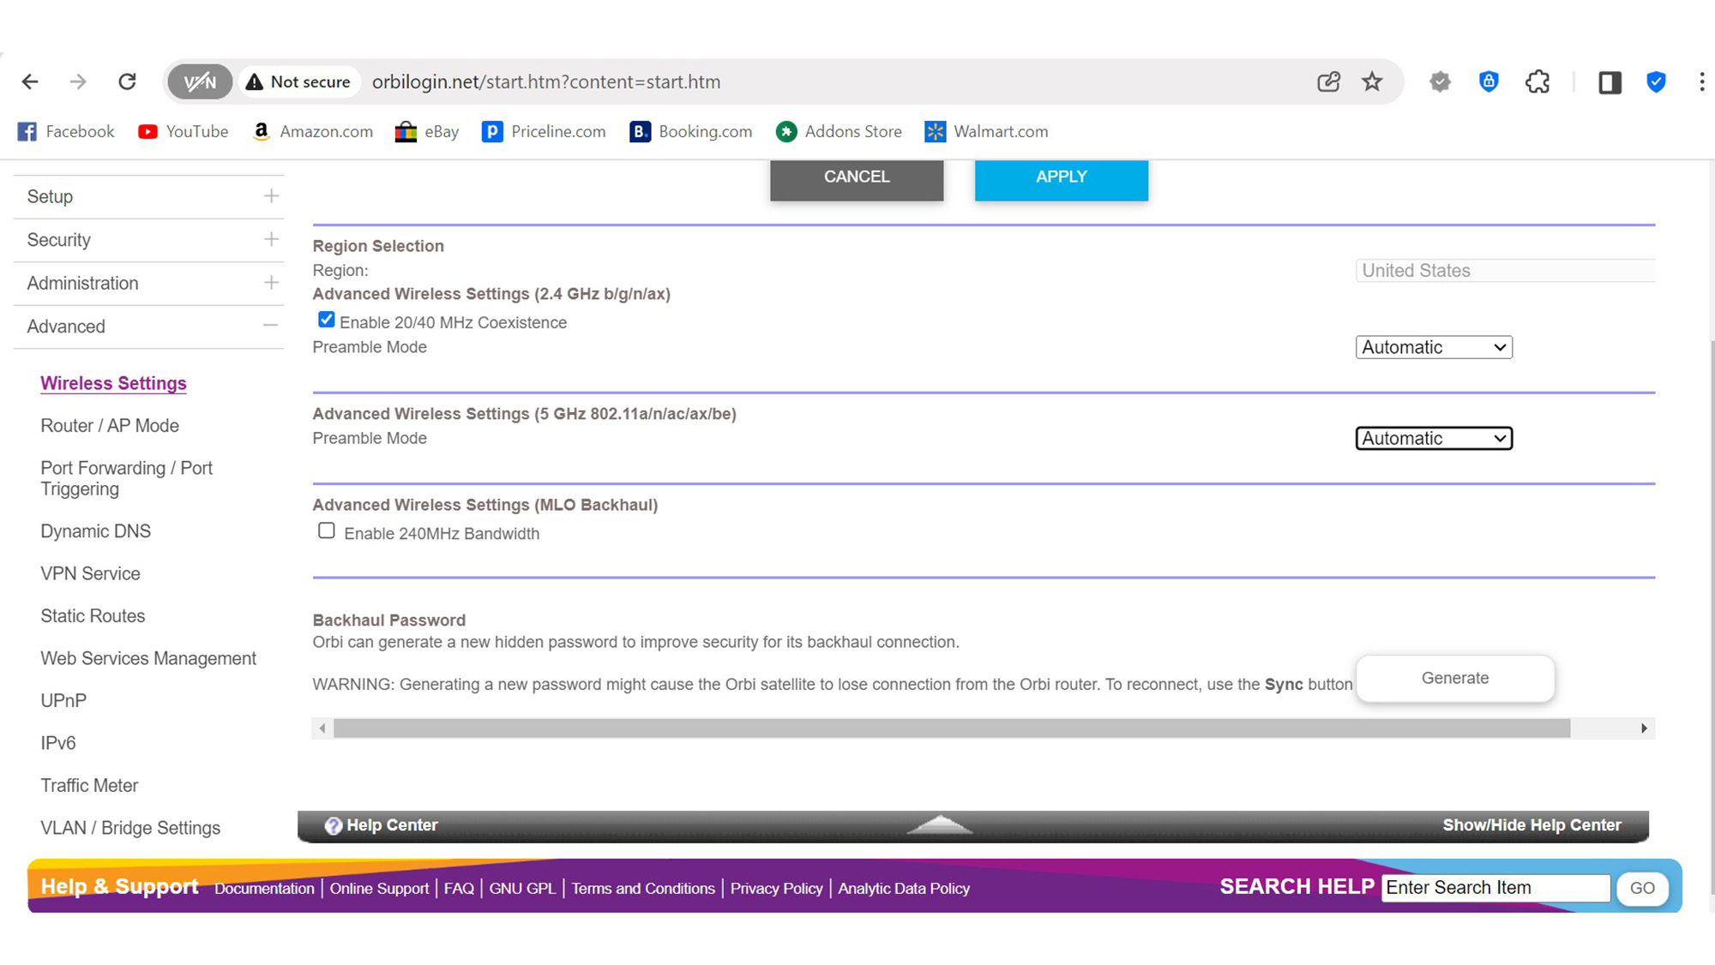The height and width of the screenshot is (965, 1715).
Task: Click the share page icon
Action: click(1328, 81)
